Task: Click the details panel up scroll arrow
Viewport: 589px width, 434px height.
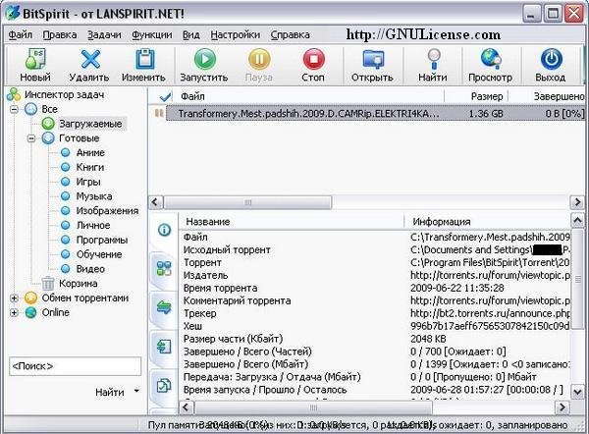Action: click(577, 220)
